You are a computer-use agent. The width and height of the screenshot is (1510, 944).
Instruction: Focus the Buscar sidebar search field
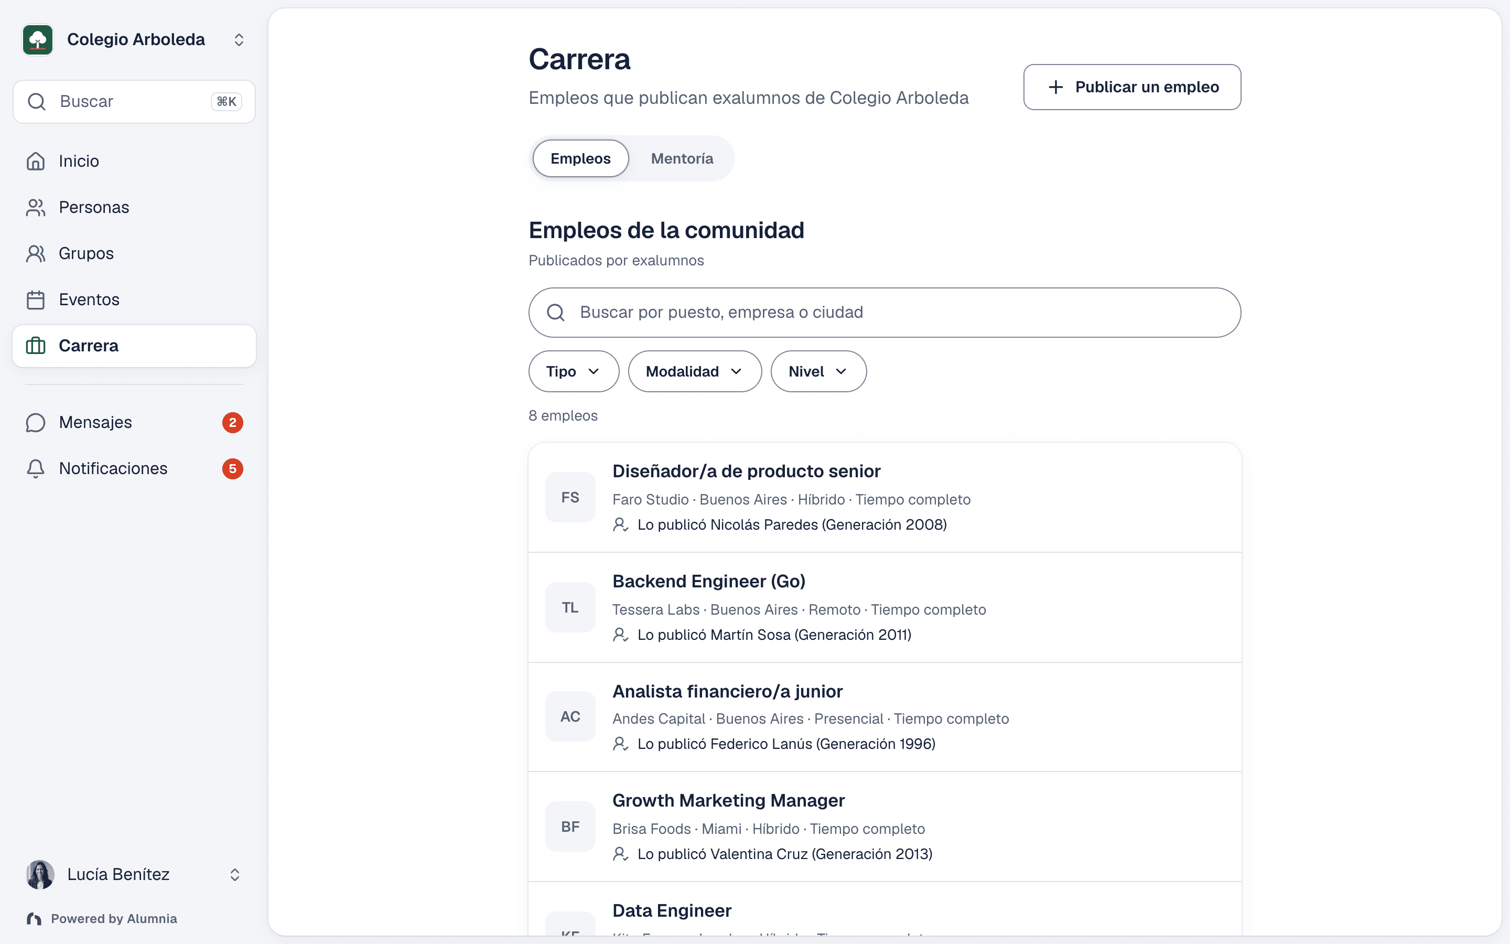point(134,102)
